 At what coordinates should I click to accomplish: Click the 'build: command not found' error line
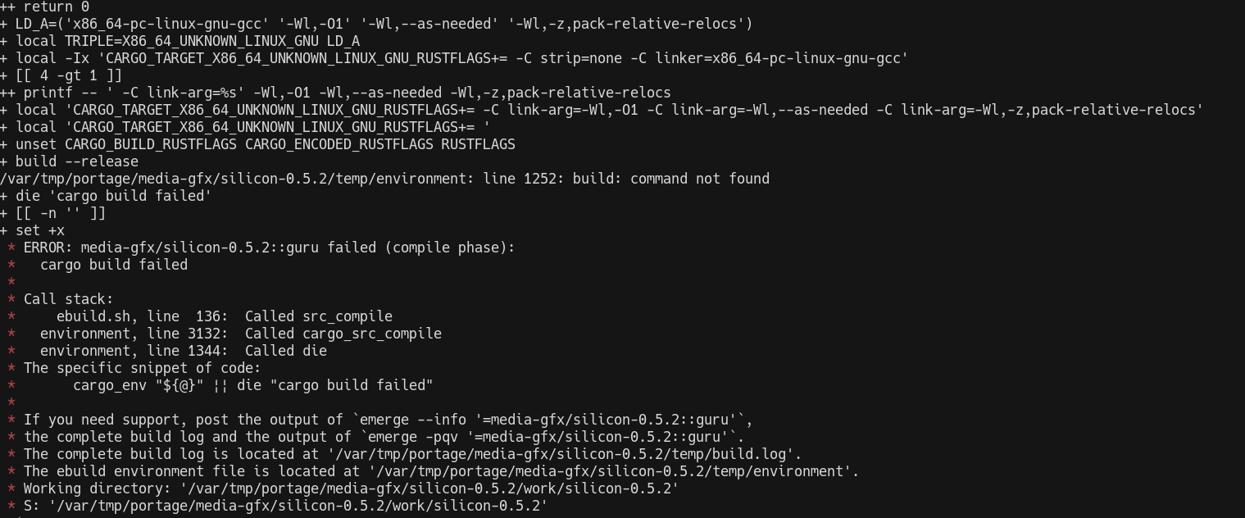click(x=385, y=179)
